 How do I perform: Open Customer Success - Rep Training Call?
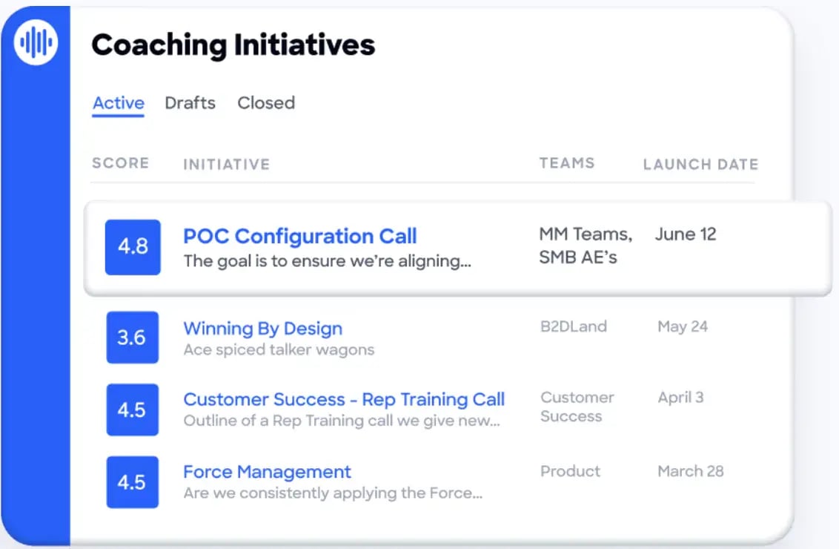pos(344,399)
